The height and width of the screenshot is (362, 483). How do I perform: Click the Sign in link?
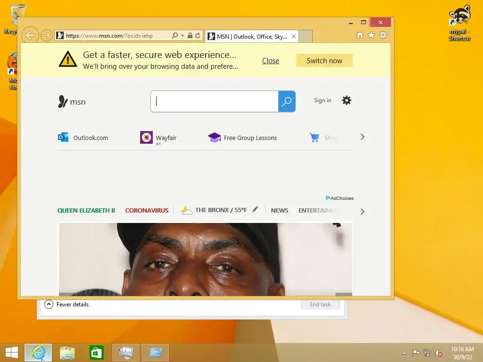pyautogui.click(x=323, y=100)
